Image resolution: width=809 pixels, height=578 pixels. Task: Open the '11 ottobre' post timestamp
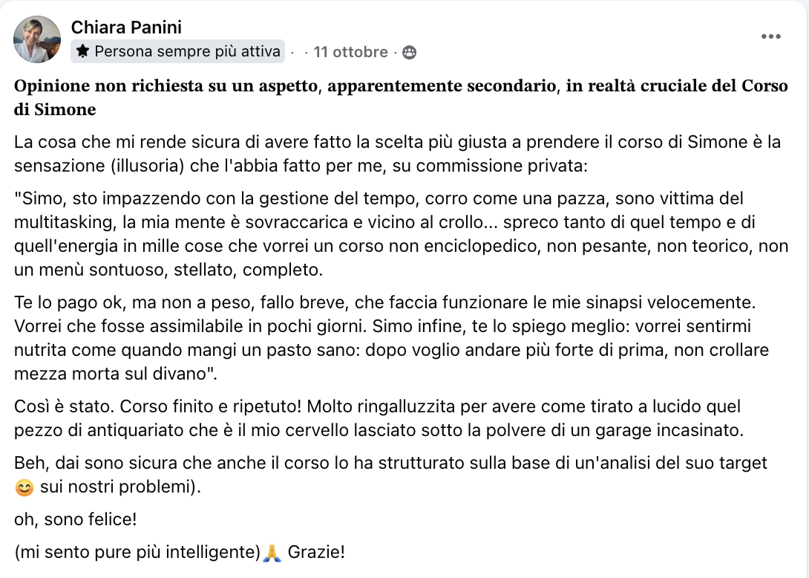pyautogui.click(x=350, y=52)
